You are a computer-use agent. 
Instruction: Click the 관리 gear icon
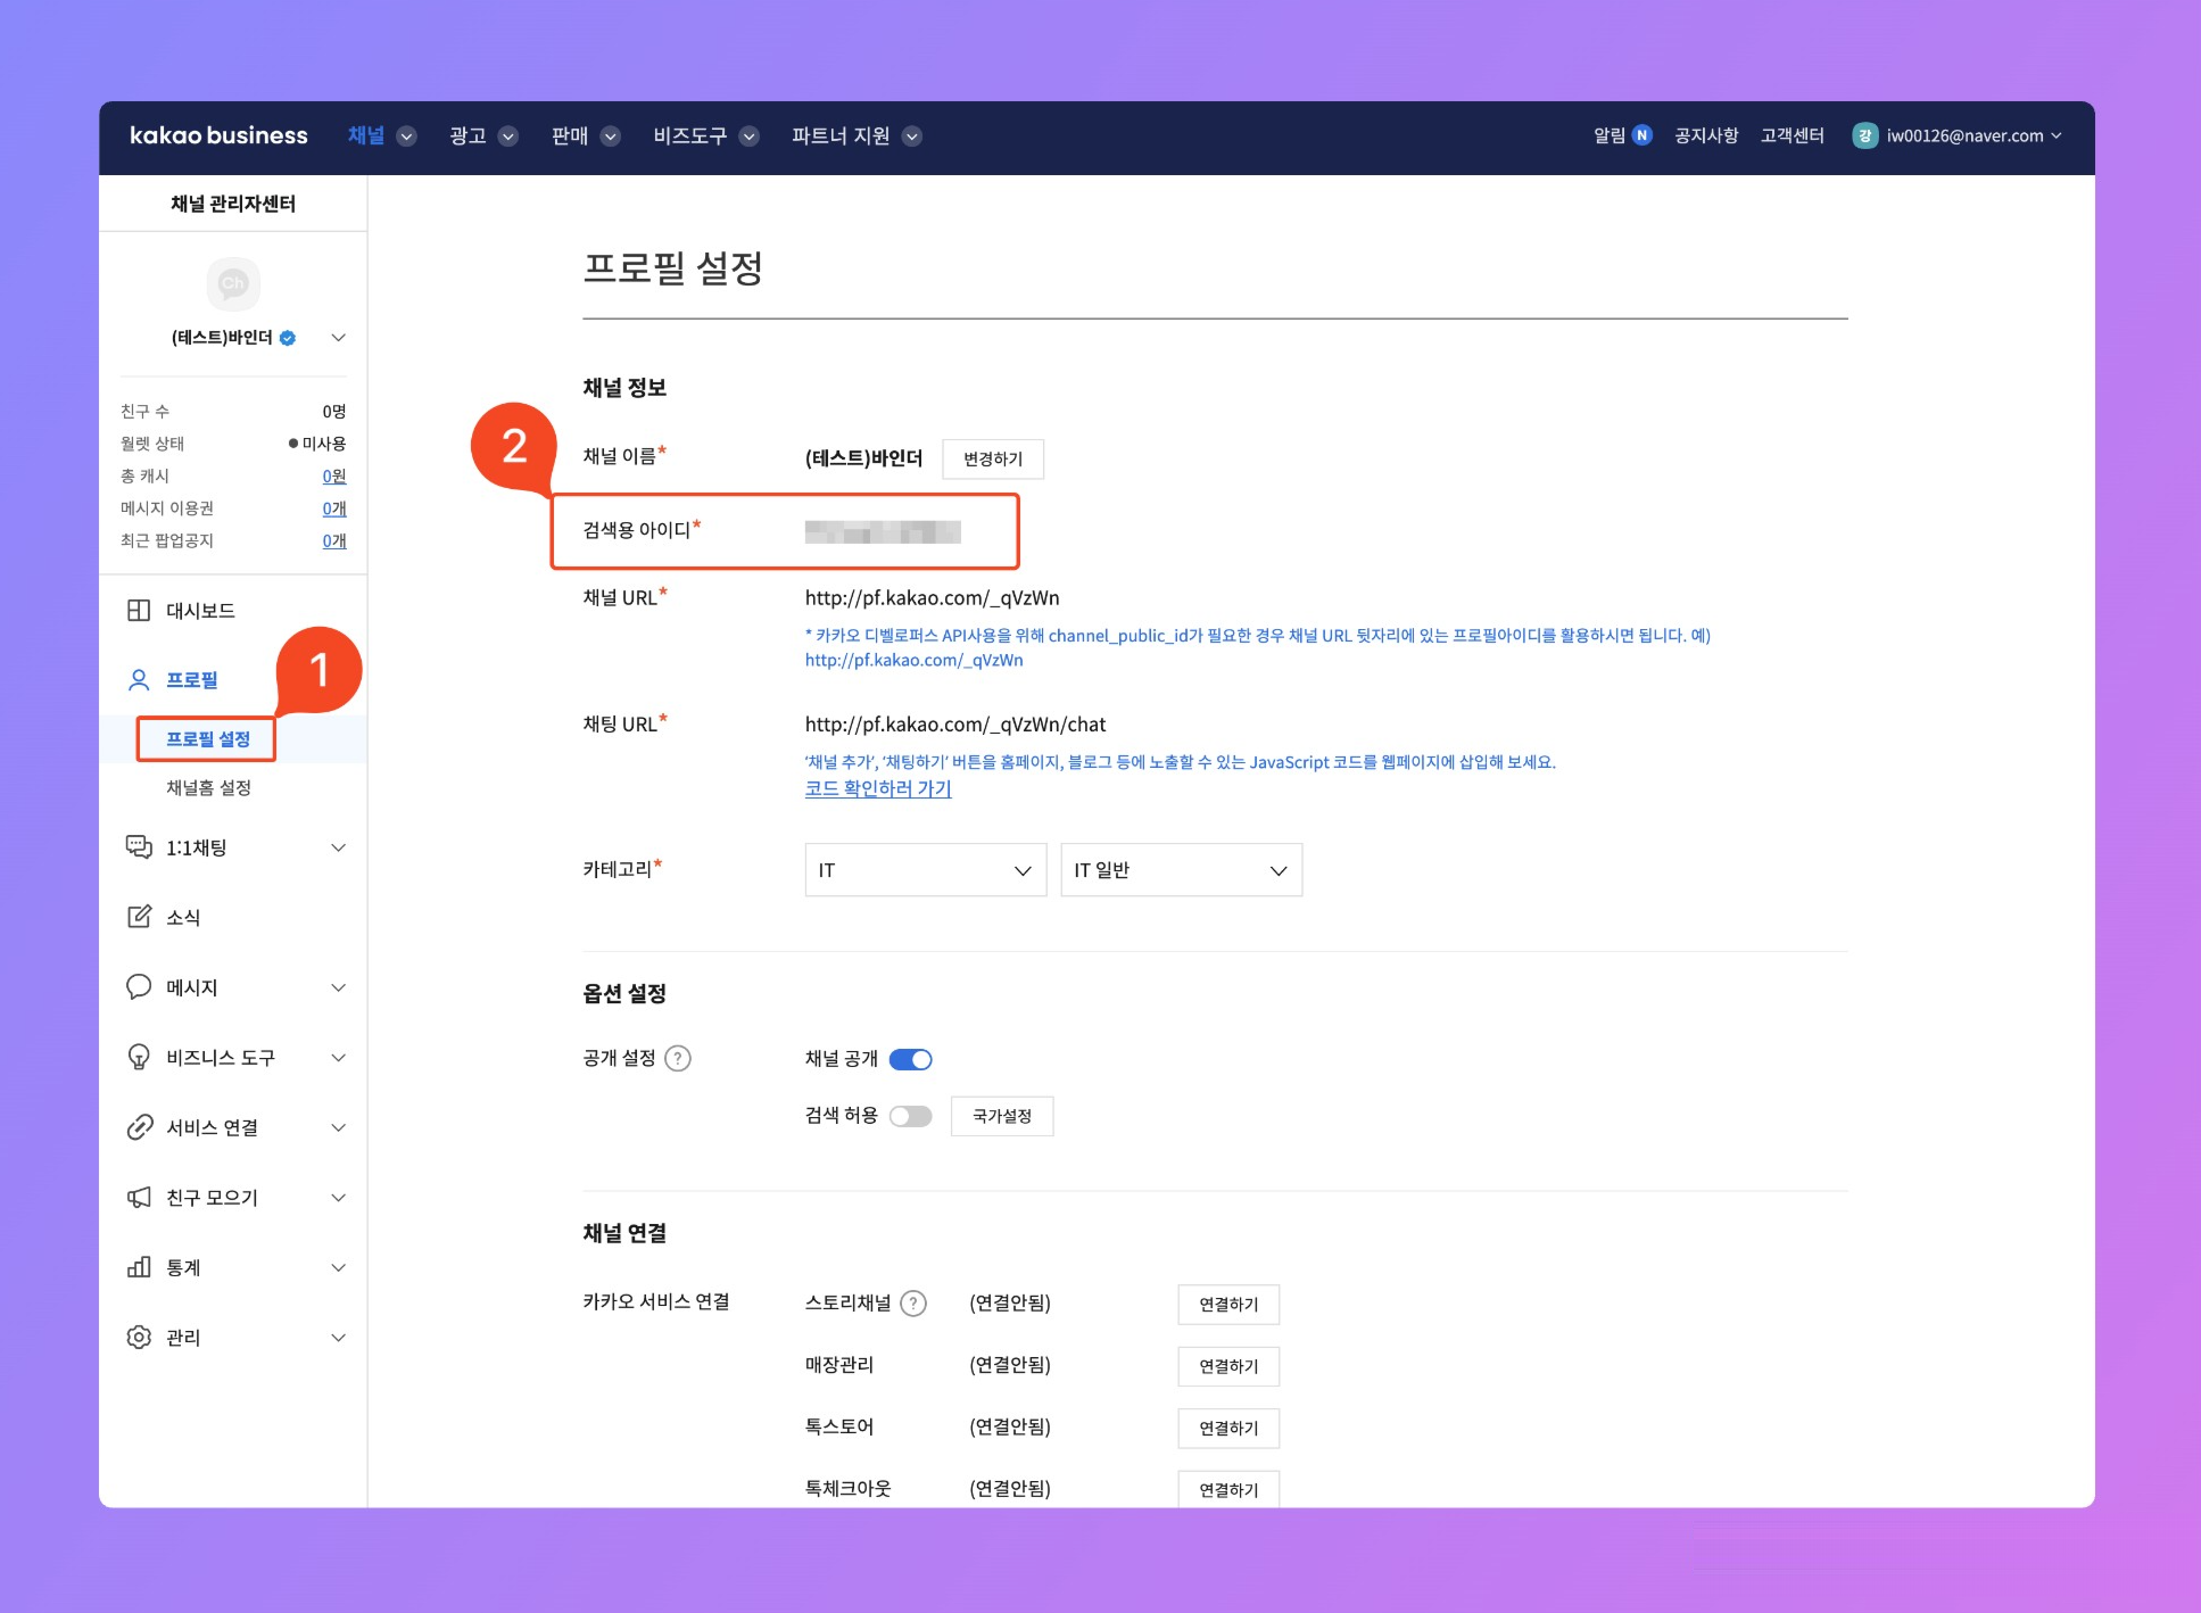coord(139,1338)
